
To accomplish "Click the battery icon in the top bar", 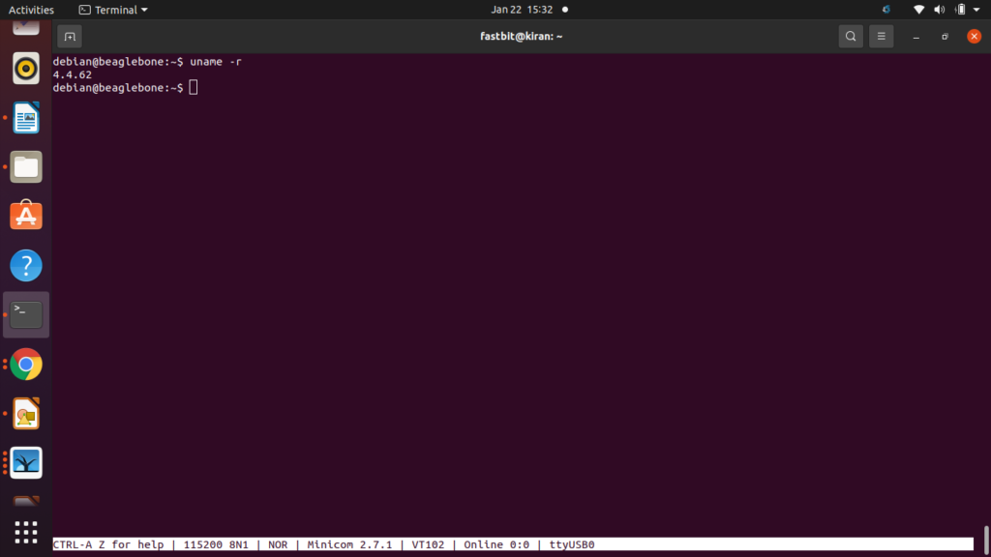I will pos(959,9).
